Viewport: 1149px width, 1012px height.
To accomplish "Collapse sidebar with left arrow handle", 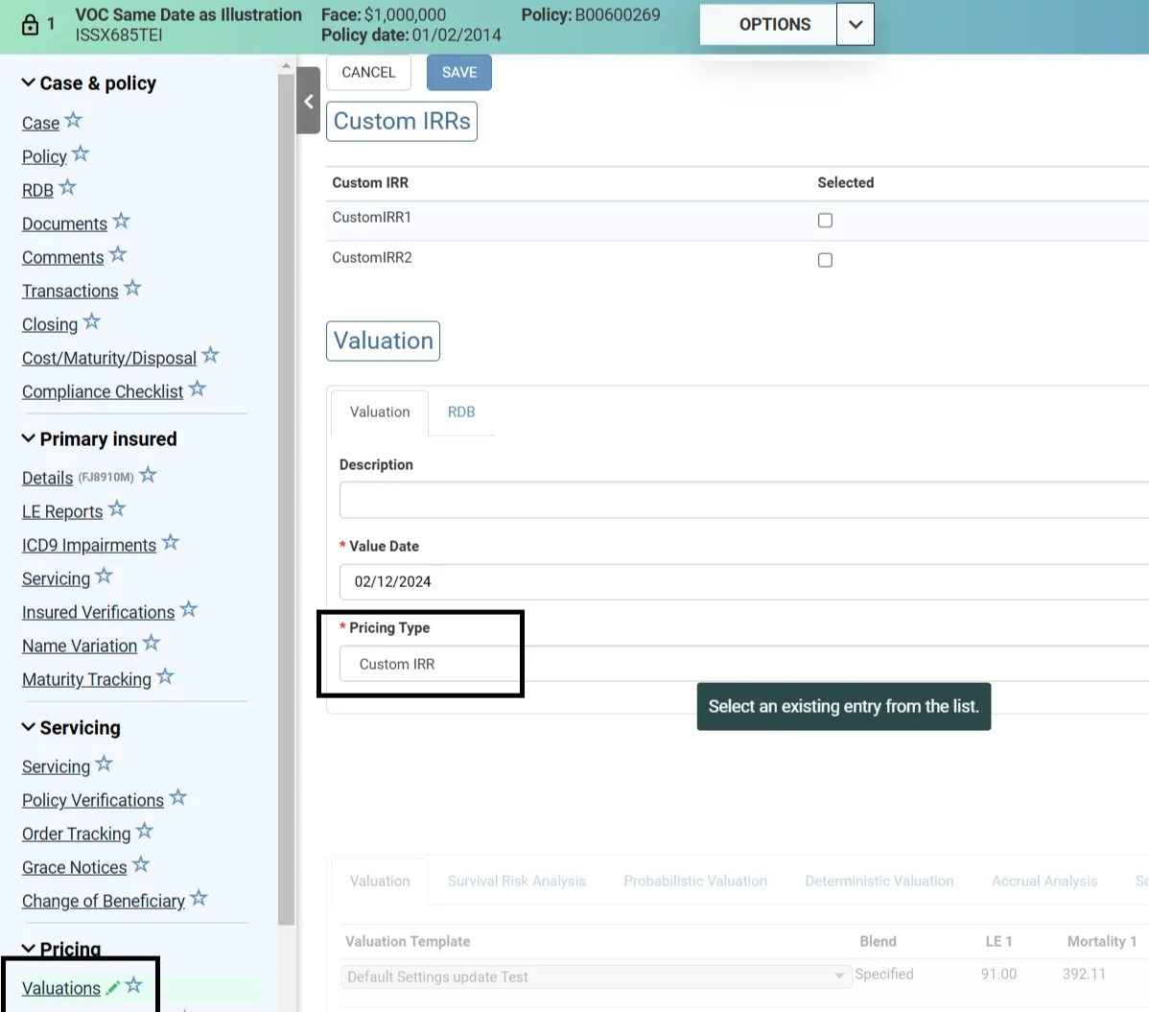I will (x=308, y=101).
